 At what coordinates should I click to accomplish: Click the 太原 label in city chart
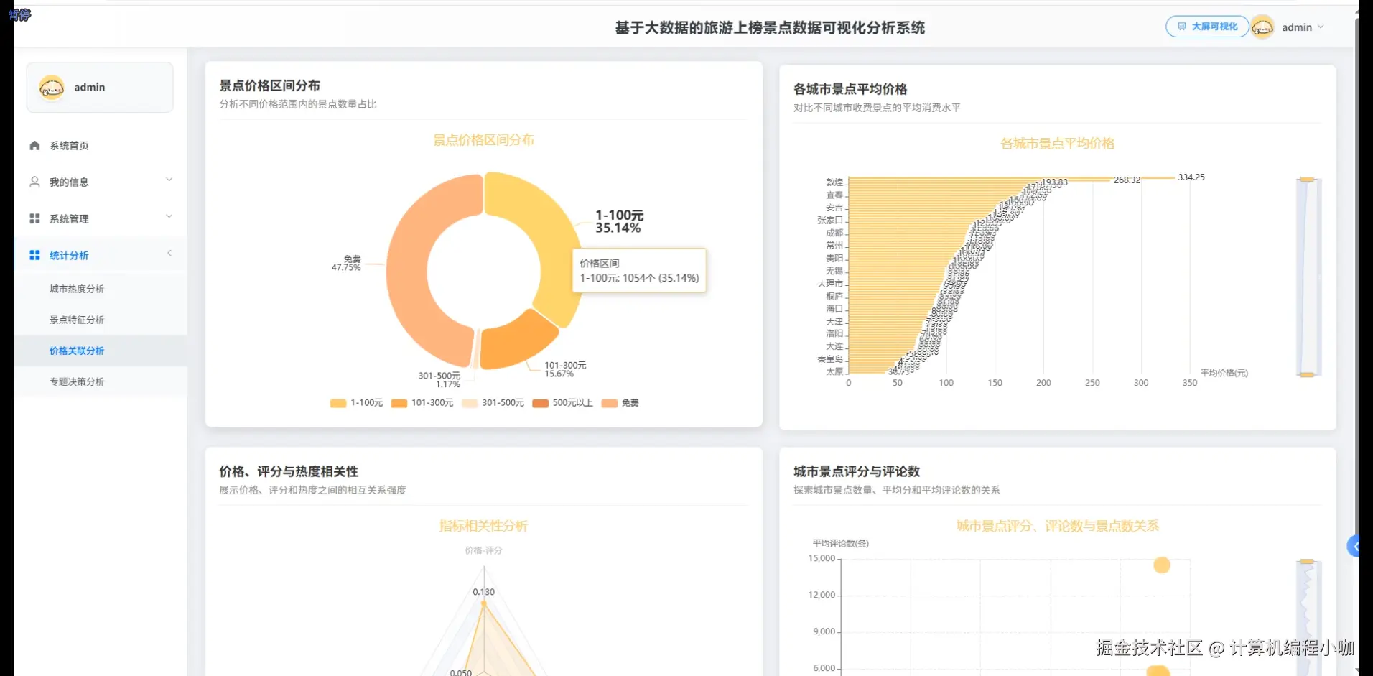(x=834, y=372)
